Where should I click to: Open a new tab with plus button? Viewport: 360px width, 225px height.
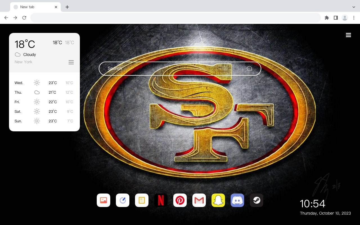click(x=67, y=7)
